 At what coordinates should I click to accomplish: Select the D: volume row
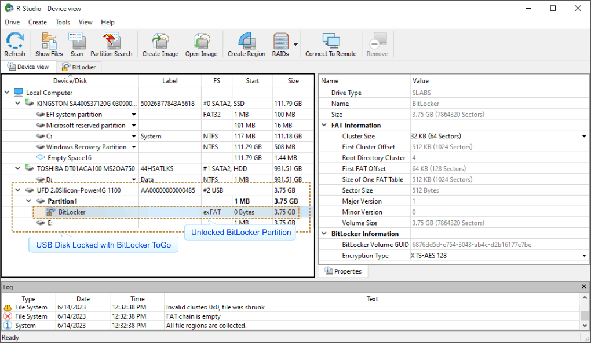click(x=158, y=179)
